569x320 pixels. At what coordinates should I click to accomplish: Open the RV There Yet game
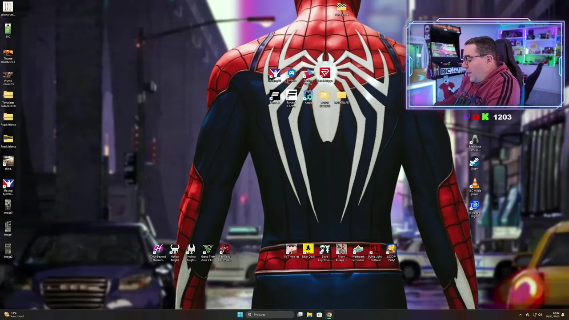click(x=291, y=252)
